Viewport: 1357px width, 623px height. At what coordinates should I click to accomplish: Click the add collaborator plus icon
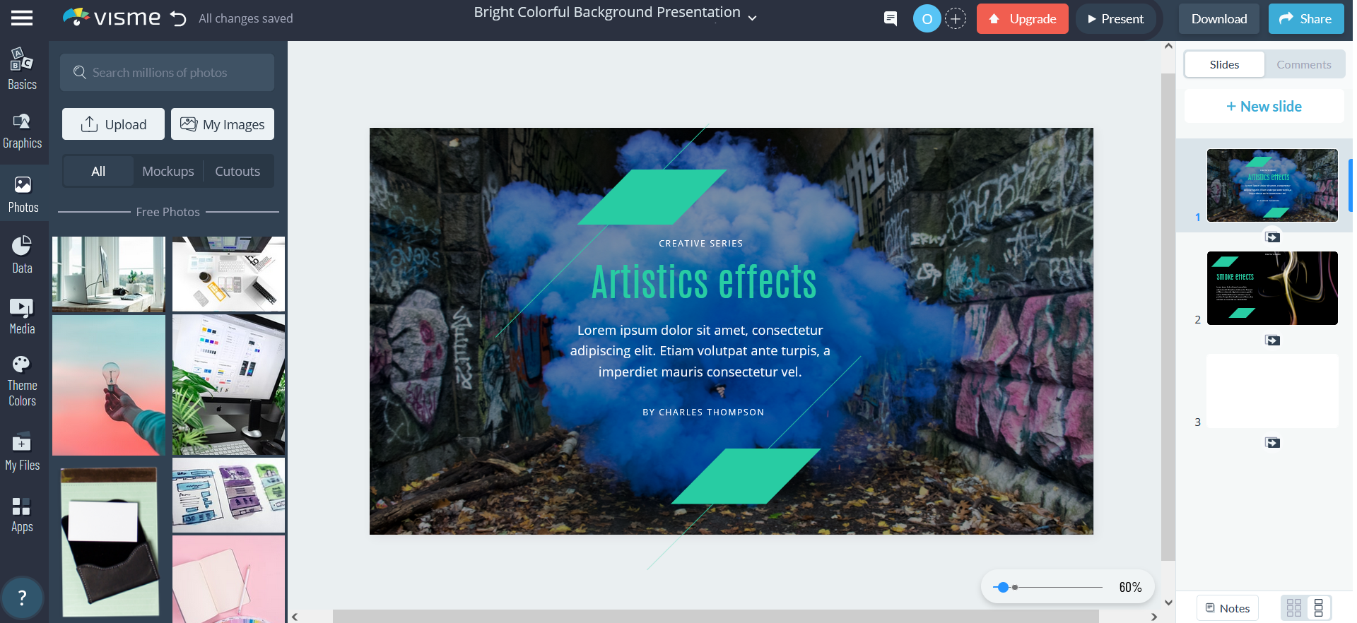956,19
